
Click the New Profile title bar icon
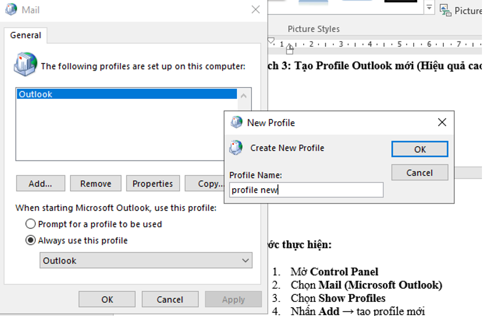(237, 123)
